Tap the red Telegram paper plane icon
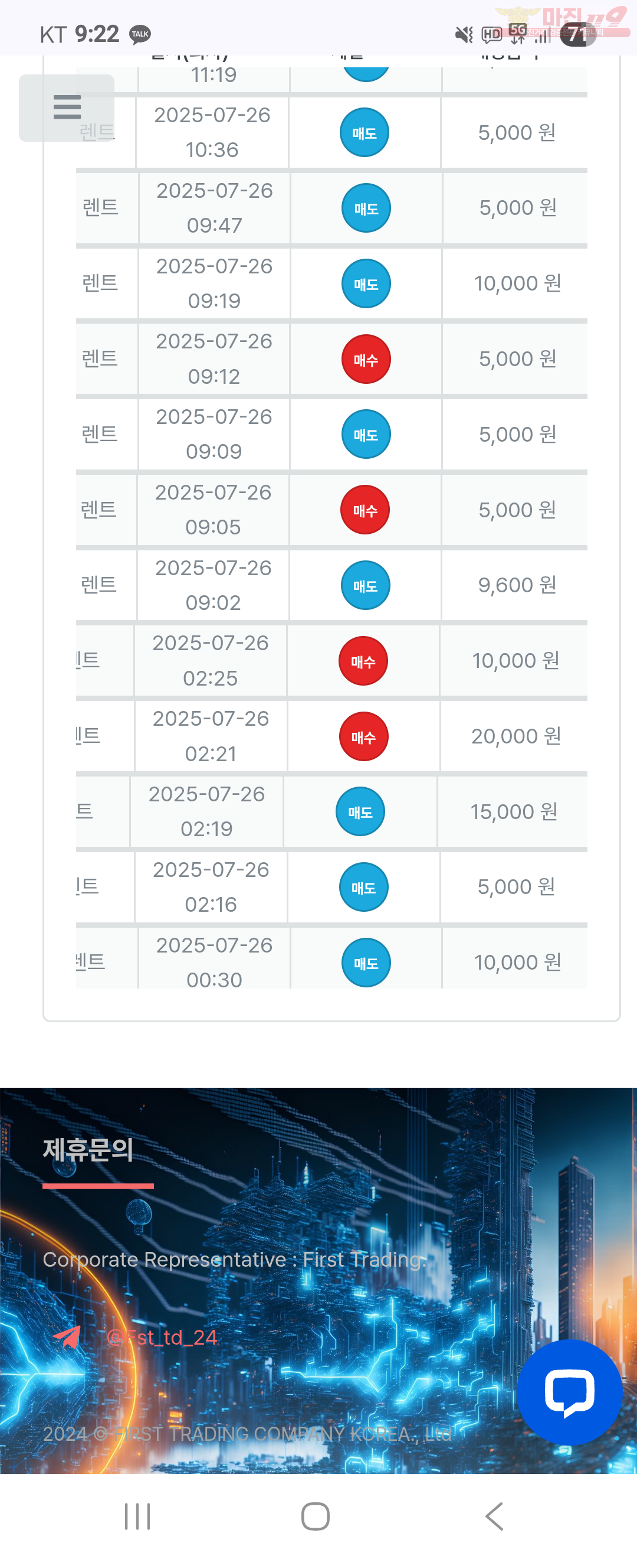This screenshot has height=1559, width=637. (67, 1337)
